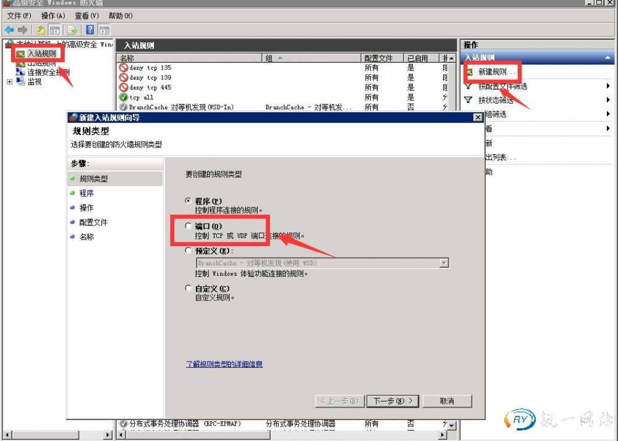Click the 下一步(N) button
Viewport: 618px width, 441px height.
(392, 401)
